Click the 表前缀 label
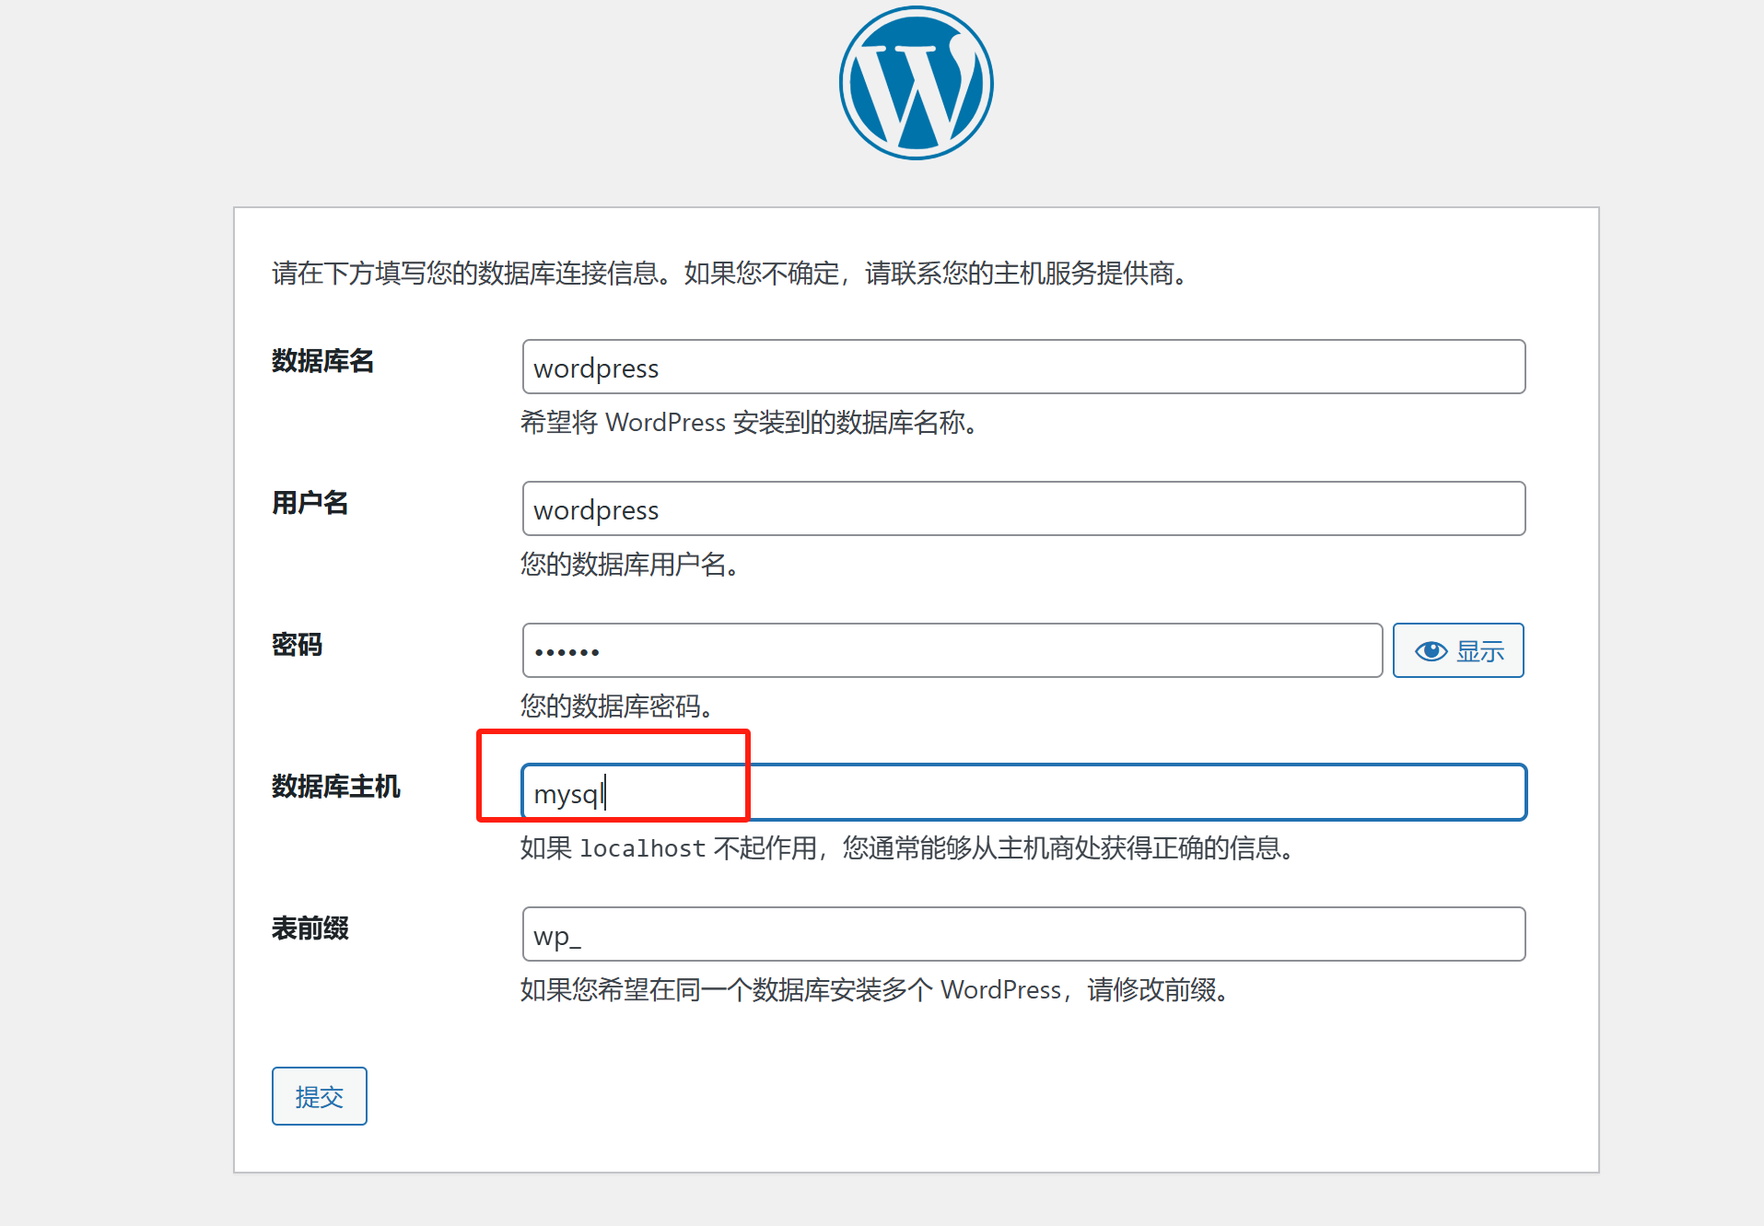 [310, 928]
